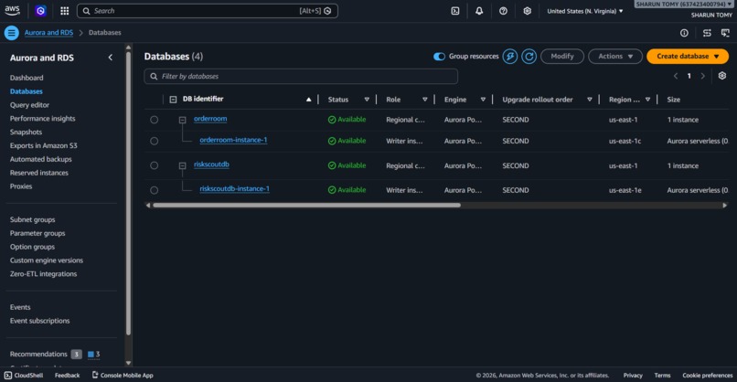737x382 pixels.
Task: Open the info panel icon
Action: click(684, 33)
